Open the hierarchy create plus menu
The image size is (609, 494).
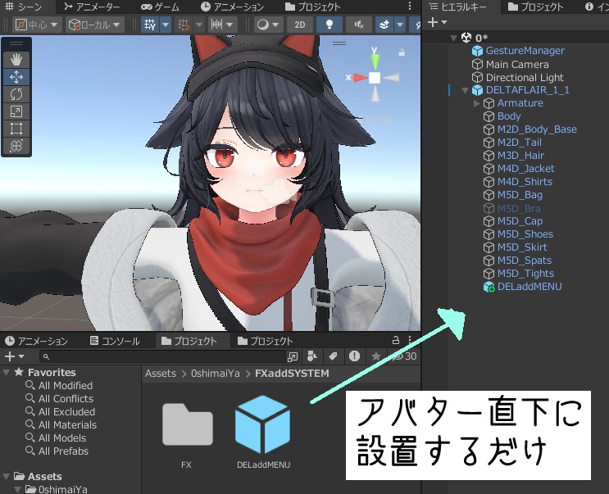tap(438, 22)
